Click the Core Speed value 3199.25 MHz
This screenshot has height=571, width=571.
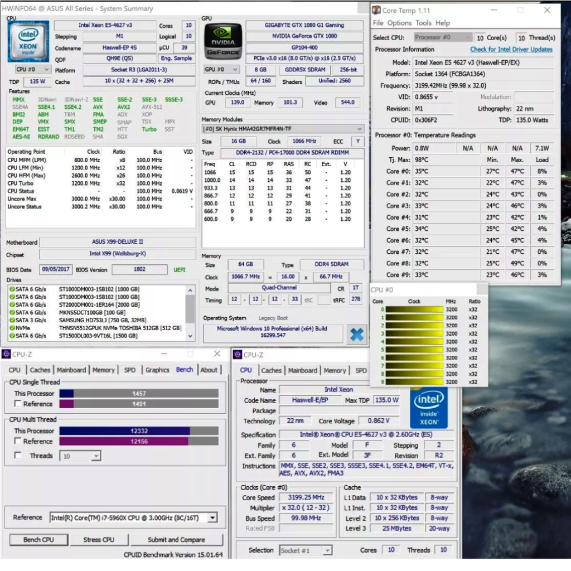[x=306, y=497]
